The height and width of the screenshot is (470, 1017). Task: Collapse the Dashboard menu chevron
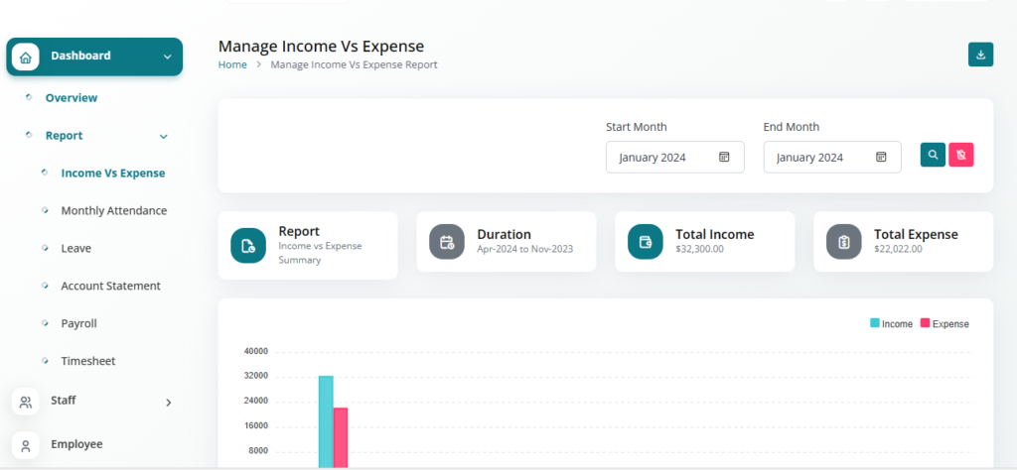[167, 57]
